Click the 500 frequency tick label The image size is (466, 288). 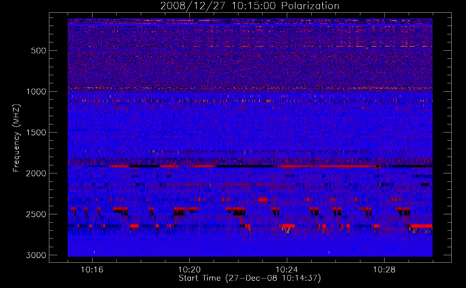[x=39, y=51]
